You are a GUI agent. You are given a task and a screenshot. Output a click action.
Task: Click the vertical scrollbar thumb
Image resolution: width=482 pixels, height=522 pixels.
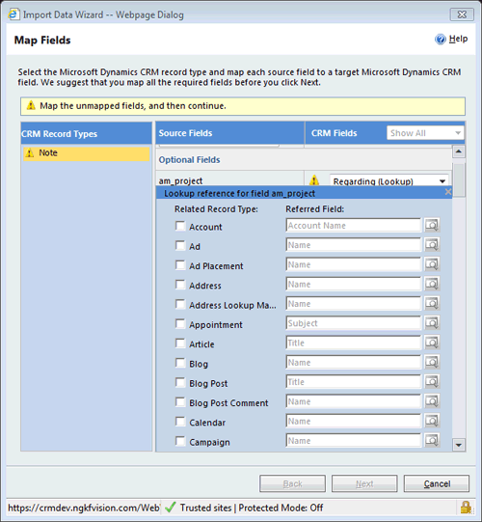pyautogui.click(x=459, y=179)
